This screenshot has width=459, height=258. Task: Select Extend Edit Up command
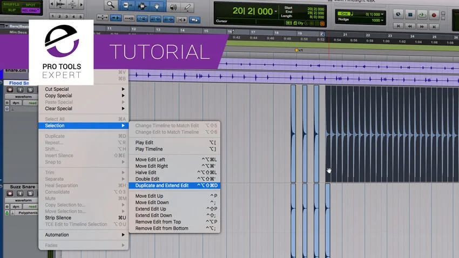tap(174, 209)
